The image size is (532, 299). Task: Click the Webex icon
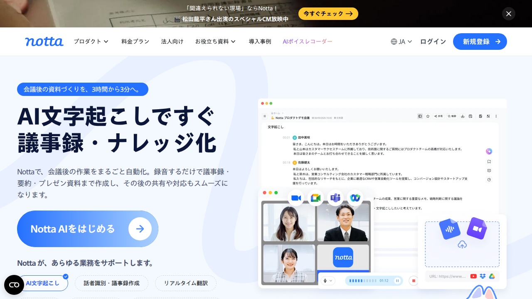coord(355,198)
